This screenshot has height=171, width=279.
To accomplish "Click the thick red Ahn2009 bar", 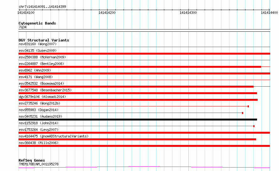I will pyautogui.click(x=144, y=73).
